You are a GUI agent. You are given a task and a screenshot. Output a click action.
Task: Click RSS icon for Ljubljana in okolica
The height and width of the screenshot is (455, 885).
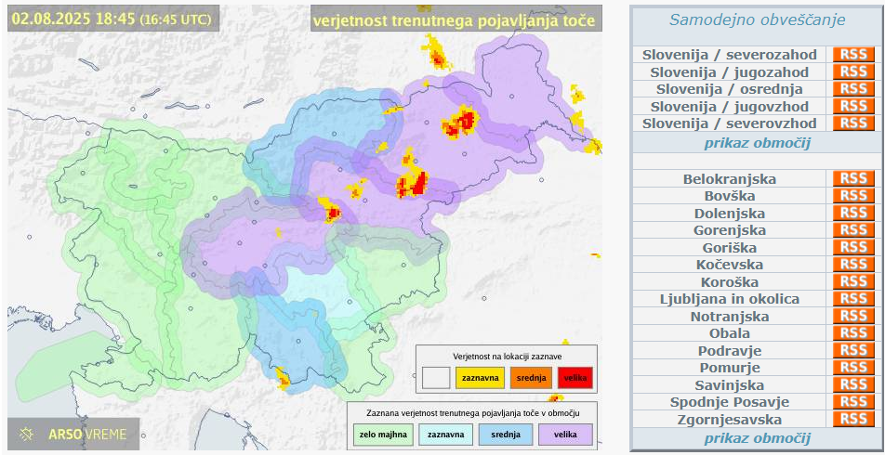[852, 299]
